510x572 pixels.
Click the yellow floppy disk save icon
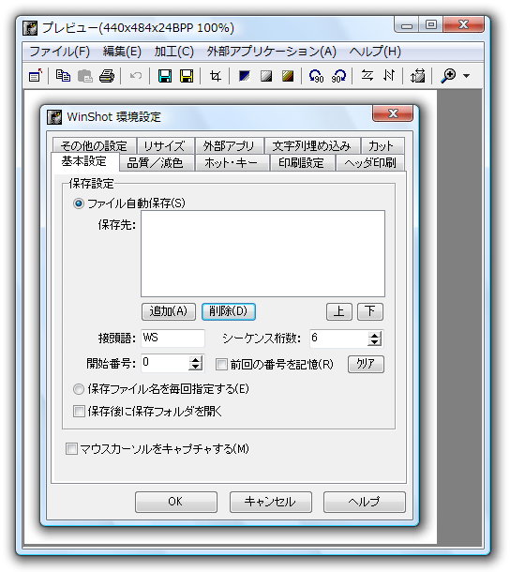coord(187,76)
